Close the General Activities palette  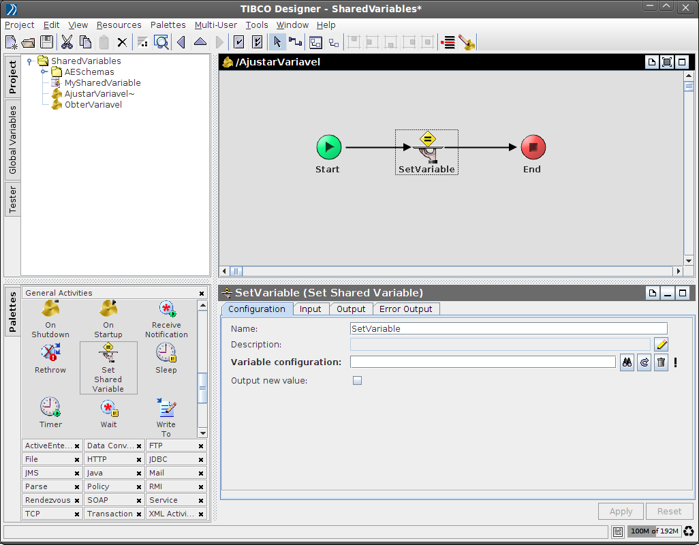click(x=202, y=293)
